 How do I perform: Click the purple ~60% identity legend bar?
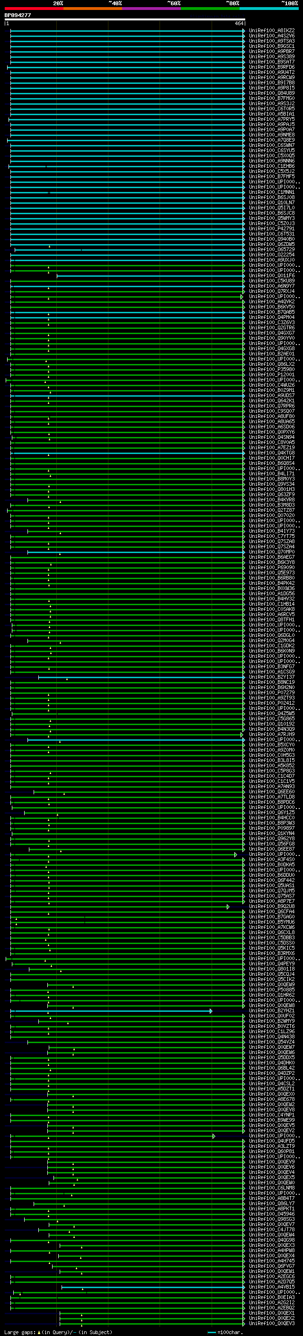[x=152, y=9]
